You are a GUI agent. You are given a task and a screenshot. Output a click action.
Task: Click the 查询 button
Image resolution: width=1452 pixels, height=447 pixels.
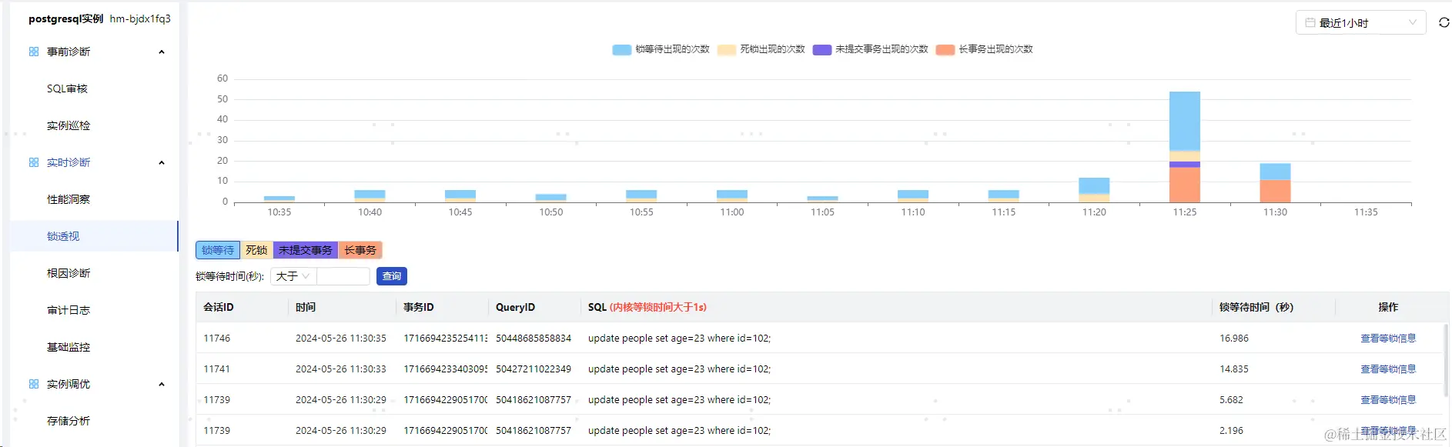[392, 276]
